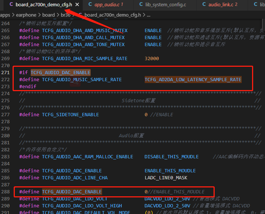Click the #endif directive on line 273
The width and height of the screenshot is (265, 214).
pos(28,87)
